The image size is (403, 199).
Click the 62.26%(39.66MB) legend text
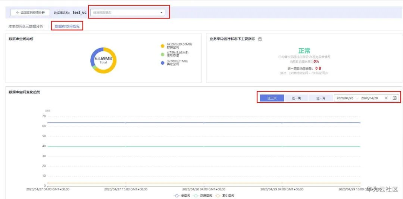pyautogui.click(x=179, y=44)
